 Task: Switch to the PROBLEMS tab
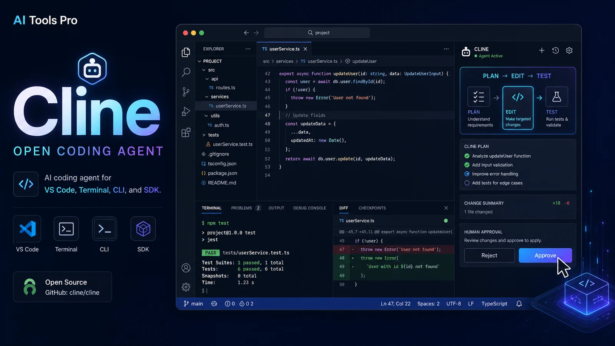click(246, 208)
